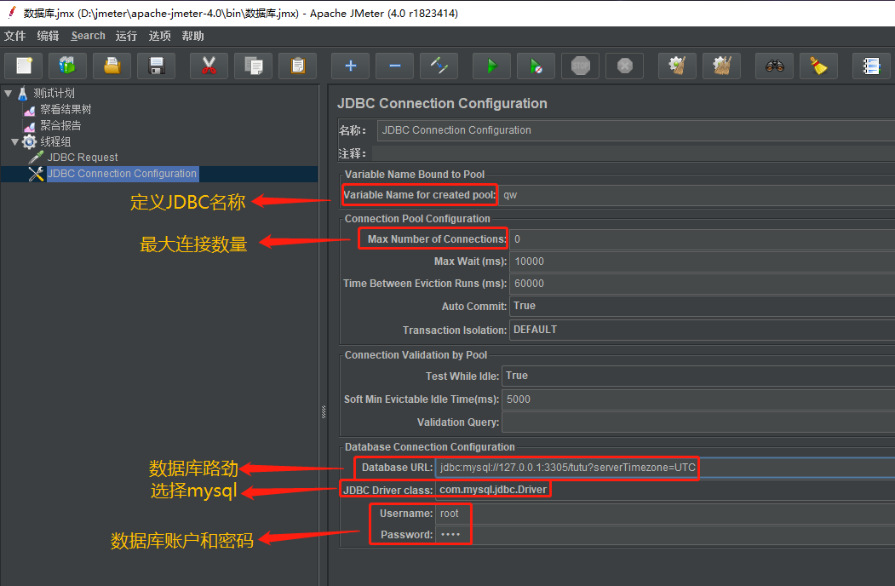Start the test with green play icon
895x586 pixels.
point(491,66)
